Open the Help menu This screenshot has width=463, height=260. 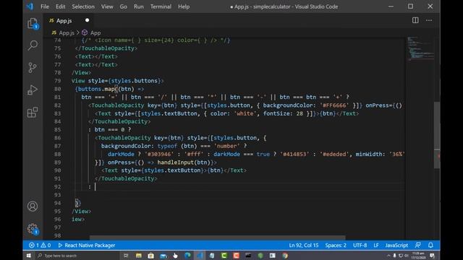coord(184,6)
